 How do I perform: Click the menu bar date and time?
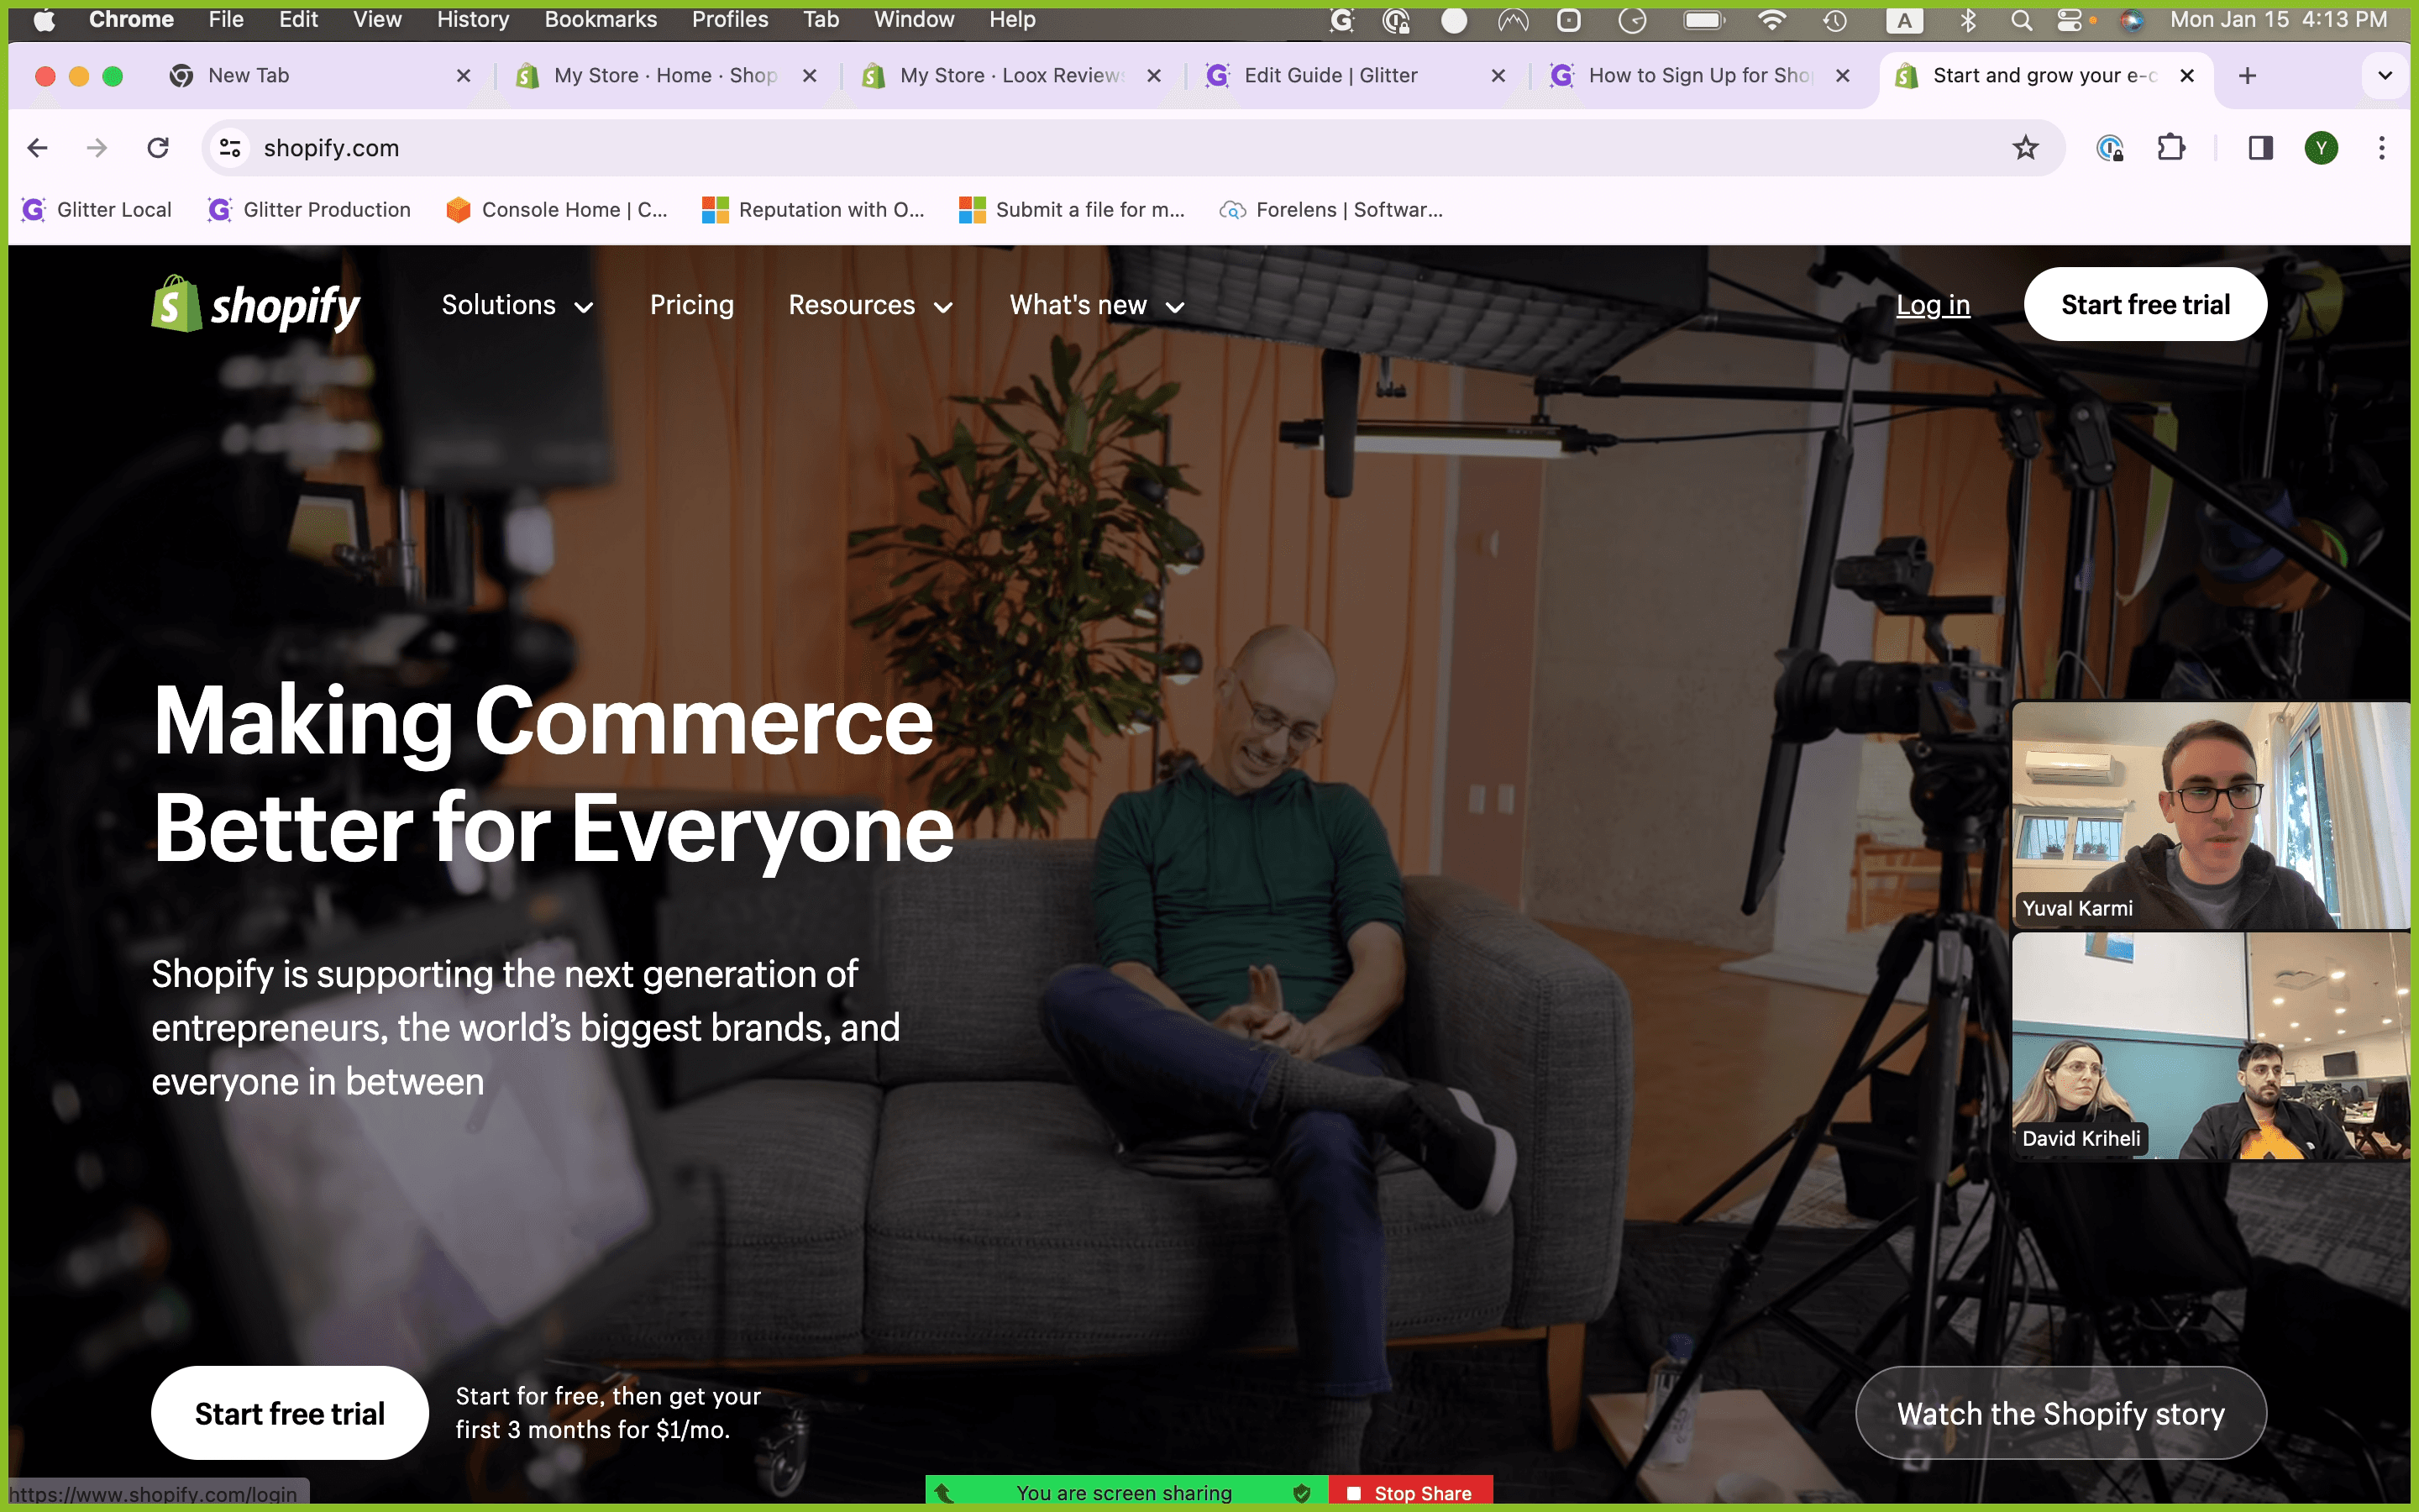tap(2278, 20)
